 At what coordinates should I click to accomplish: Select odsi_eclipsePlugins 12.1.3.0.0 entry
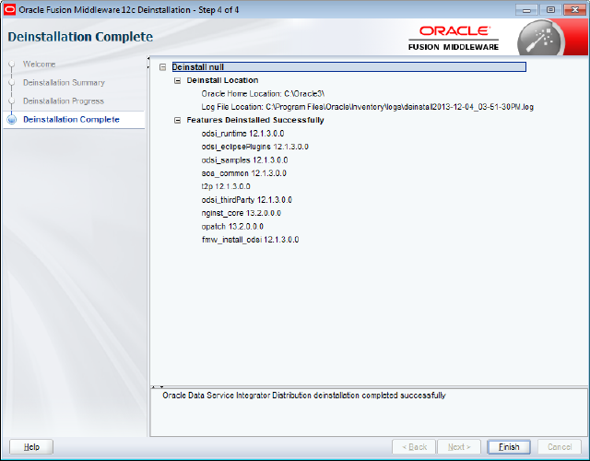(254, 147)
